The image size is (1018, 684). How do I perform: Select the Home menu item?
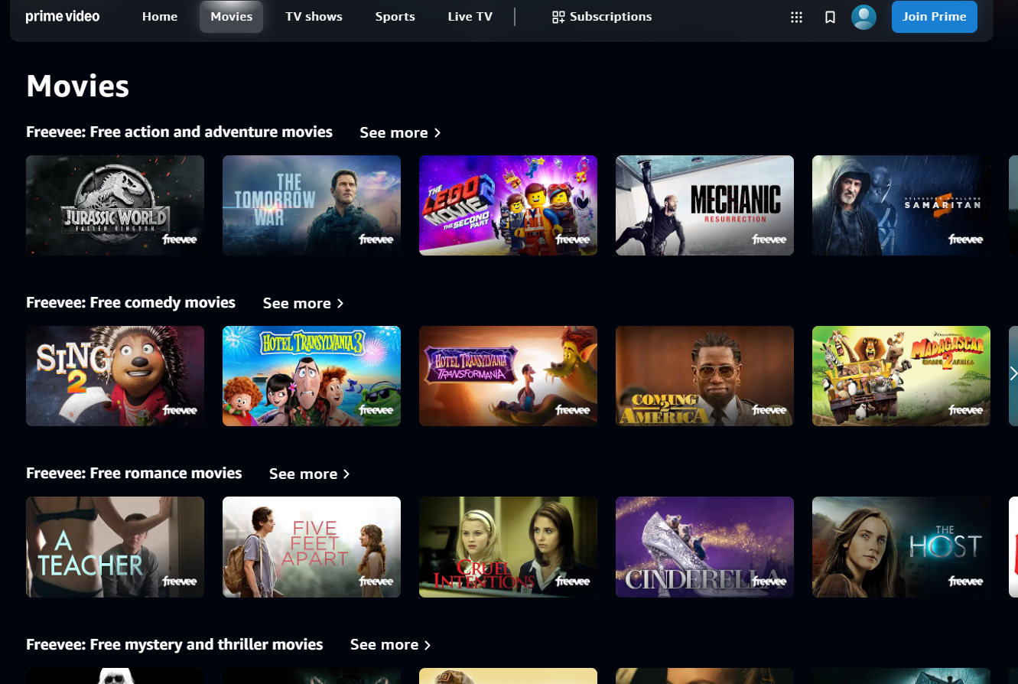click(160, 16)
